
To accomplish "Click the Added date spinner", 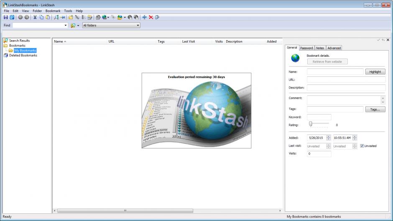I will (328, 138).
